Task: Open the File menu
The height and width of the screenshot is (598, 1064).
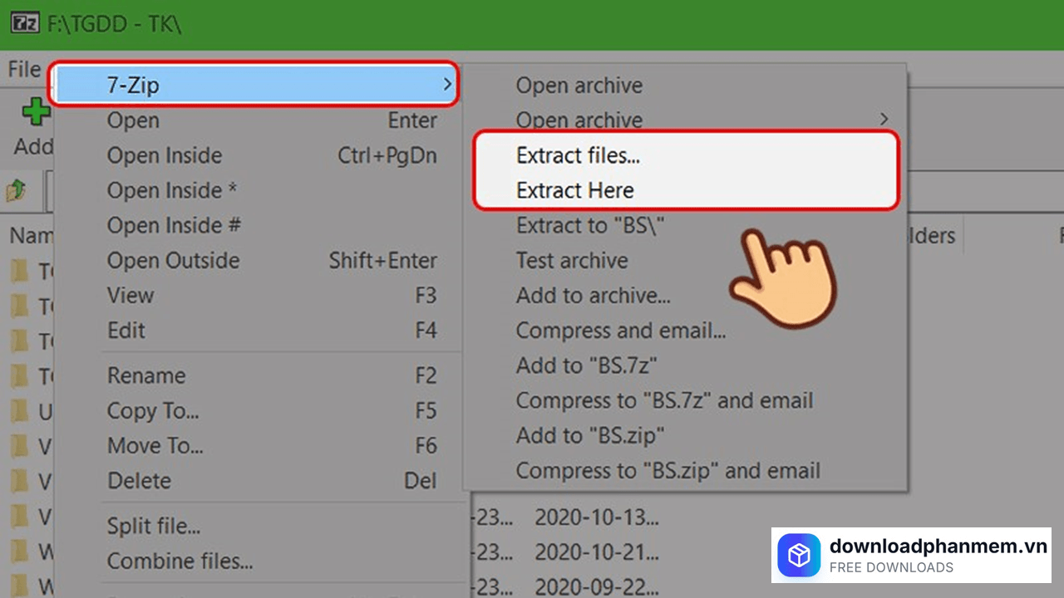Action: pyautogui.click(x=23, y=69)
